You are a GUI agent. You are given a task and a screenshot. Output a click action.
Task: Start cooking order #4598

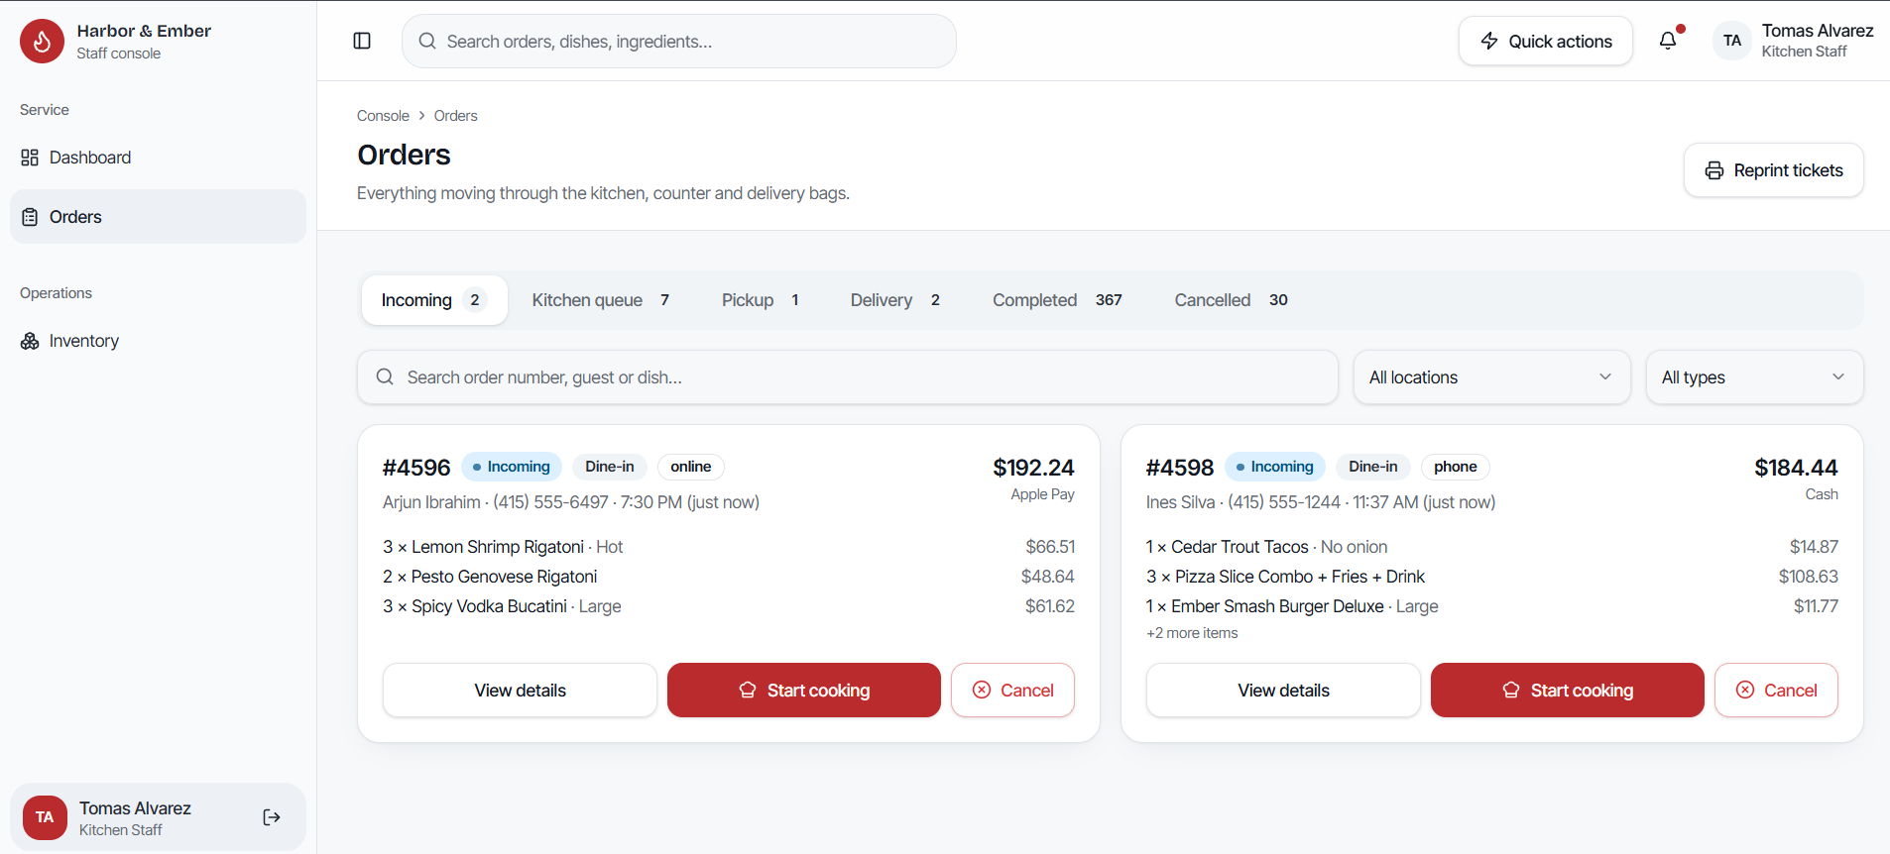[1568, 691]
